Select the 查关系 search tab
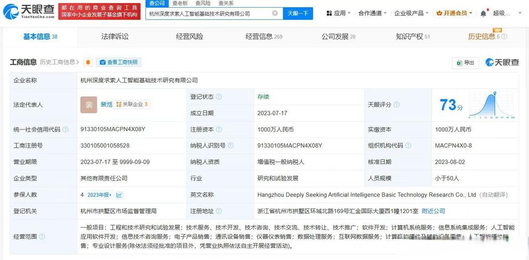529x260 pixels. coord(226,3)
